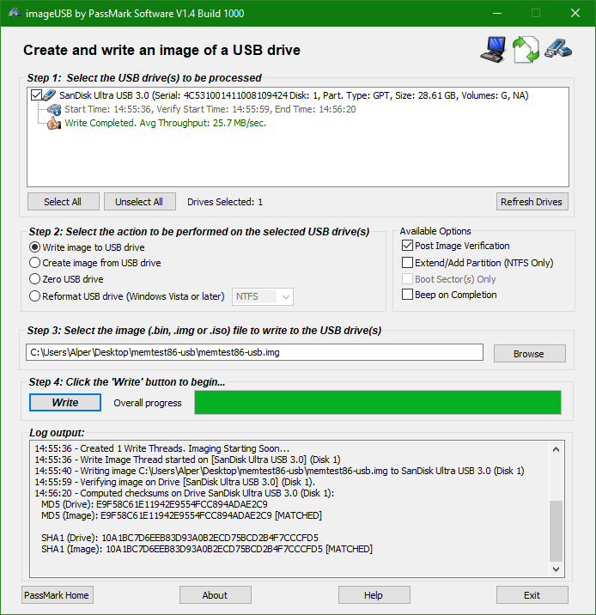Select Create image from USB drive
Screen dimensions: 596x615
[x=35, y=263]
